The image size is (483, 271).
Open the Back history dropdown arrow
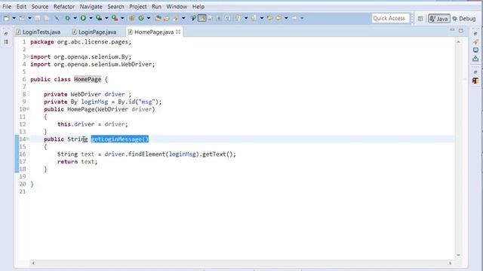click(x=286, y=18)
